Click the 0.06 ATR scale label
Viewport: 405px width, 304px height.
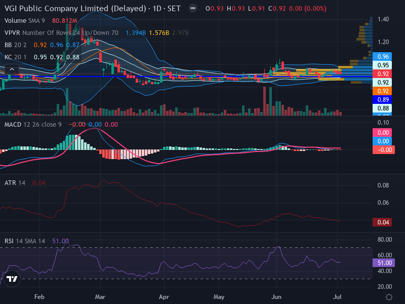[383, 203]
